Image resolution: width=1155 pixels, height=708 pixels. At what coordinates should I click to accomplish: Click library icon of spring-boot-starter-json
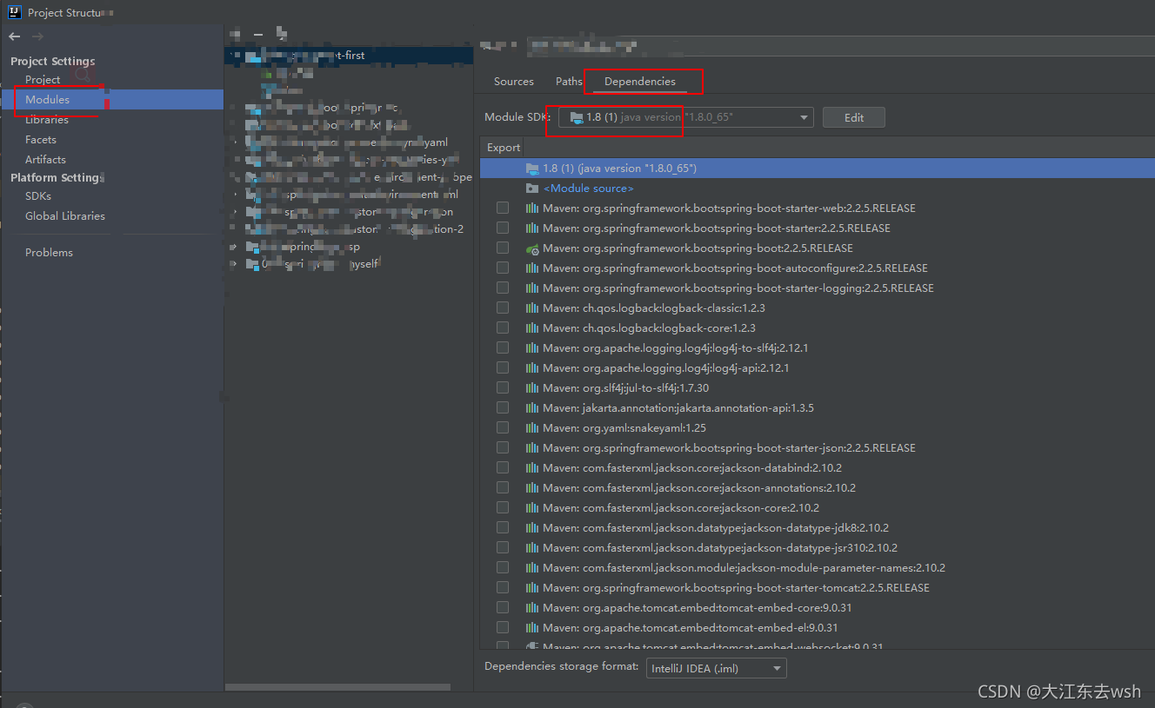(532, 448)
